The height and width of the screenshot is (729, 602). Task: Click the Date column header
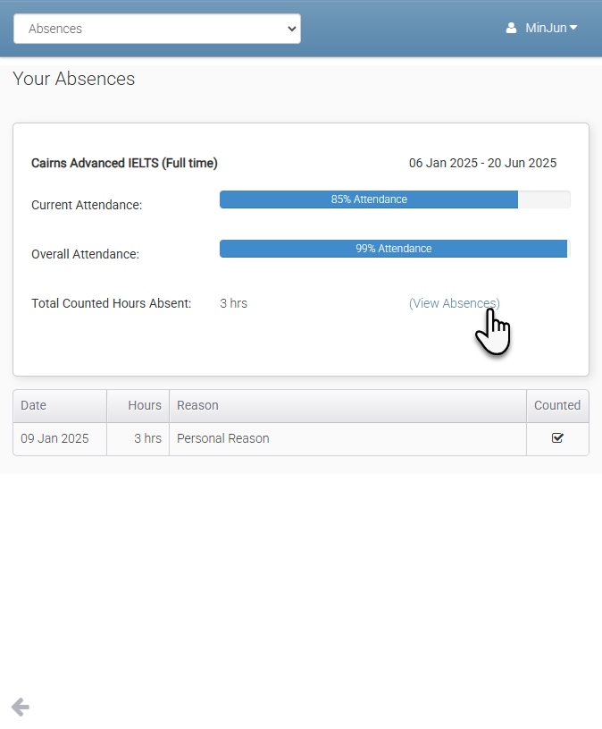click(x=34, y=405)
